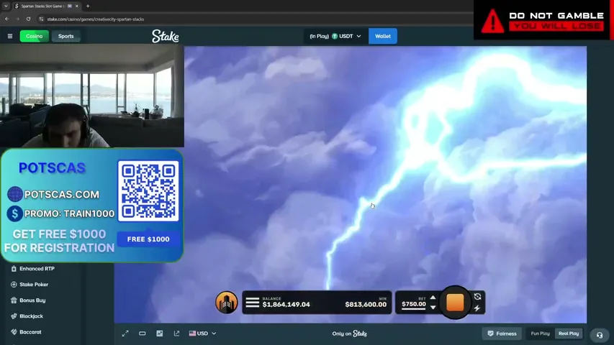Viewport: 614px width, 345px height.
Task: Click the Potscas QR code
Action: click(x=148, y=191)
